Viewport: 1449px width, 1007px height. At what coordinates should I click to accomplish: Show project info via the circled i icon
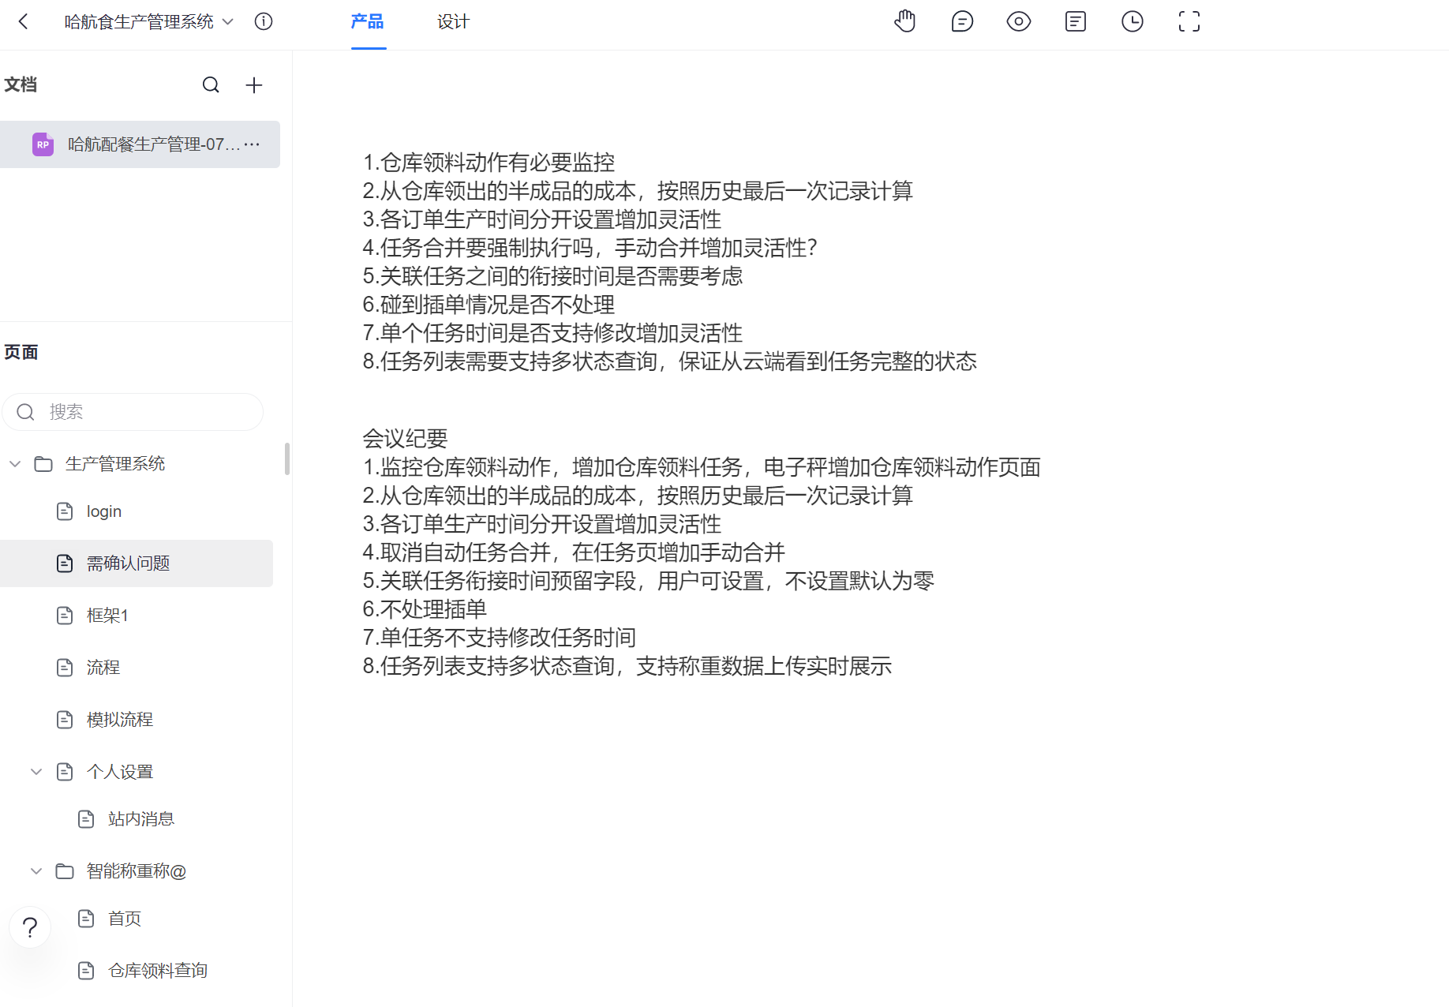[x=264, y=21]
